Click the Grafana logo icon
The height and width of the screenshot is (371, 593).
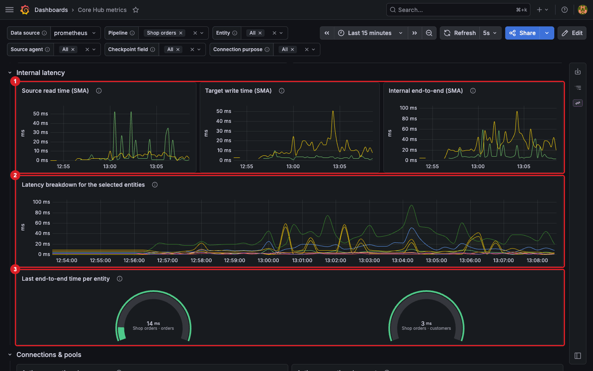[x=25, y=10]
